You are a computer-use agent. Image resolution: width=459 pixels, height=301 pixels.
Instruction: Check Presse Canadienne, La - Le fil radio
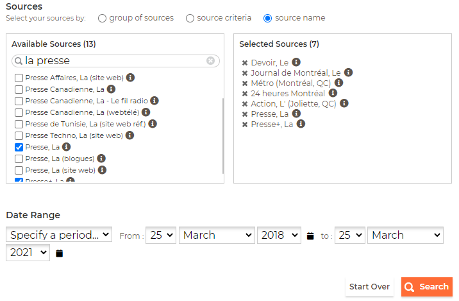click(19, 101)
